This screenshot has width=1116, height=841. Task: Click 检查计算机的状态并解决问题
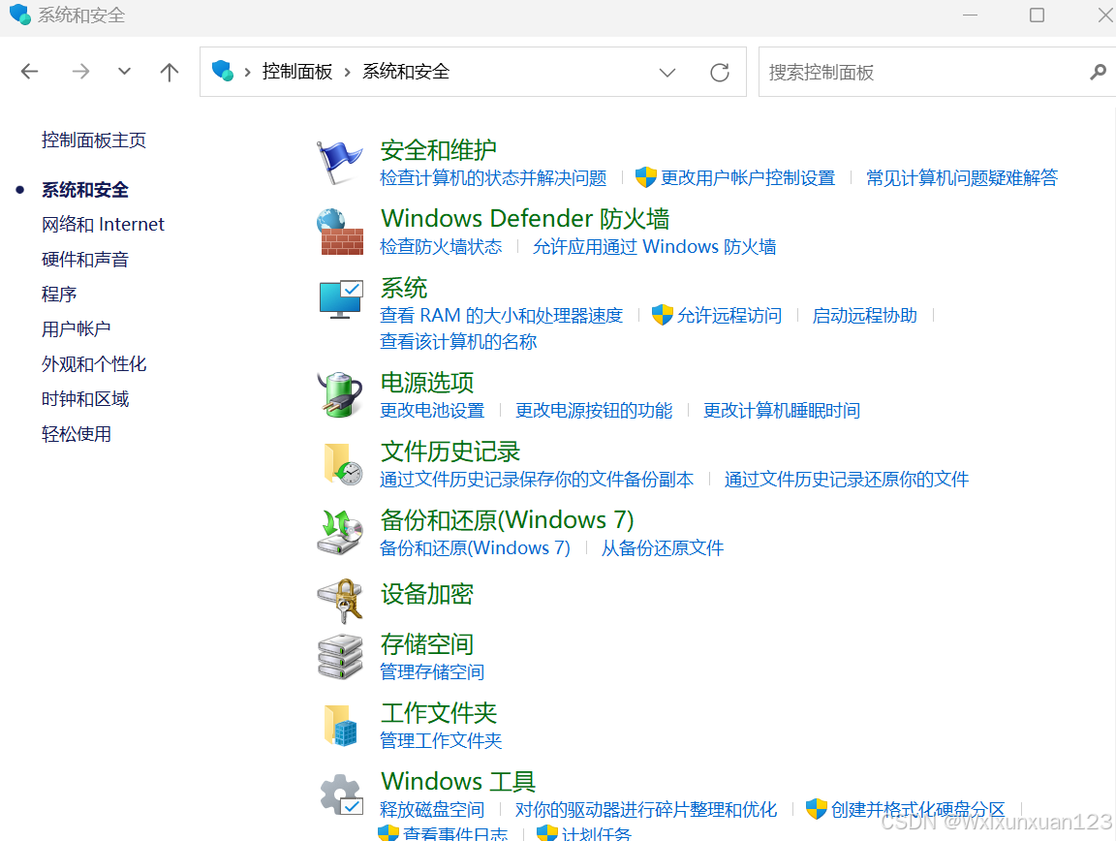pyautogui.click(x=493, y=178)
